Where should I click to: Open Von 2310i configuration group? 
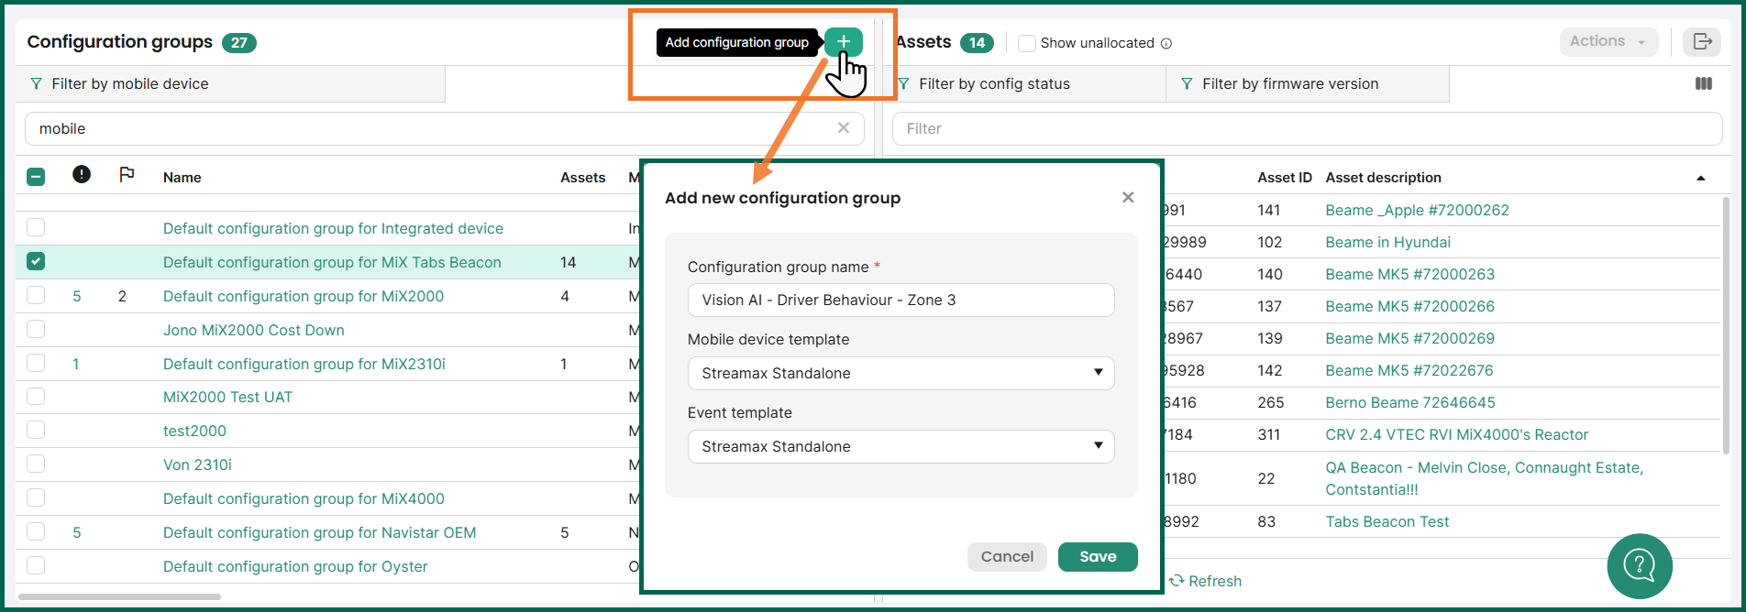197,464
